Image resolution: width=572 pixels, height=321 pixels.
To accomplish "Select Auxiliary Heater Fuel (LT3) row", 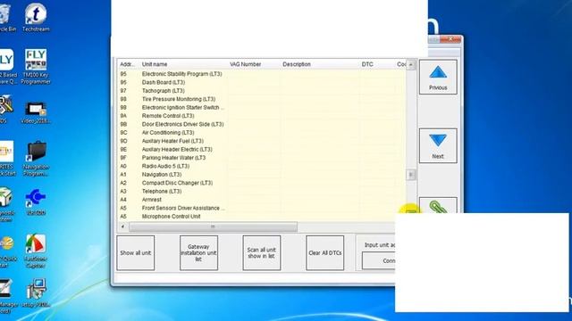I will click(x=261, y=141).
